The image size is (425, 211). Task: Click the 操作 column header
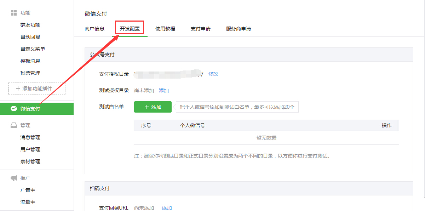click(x=387, y=125)
